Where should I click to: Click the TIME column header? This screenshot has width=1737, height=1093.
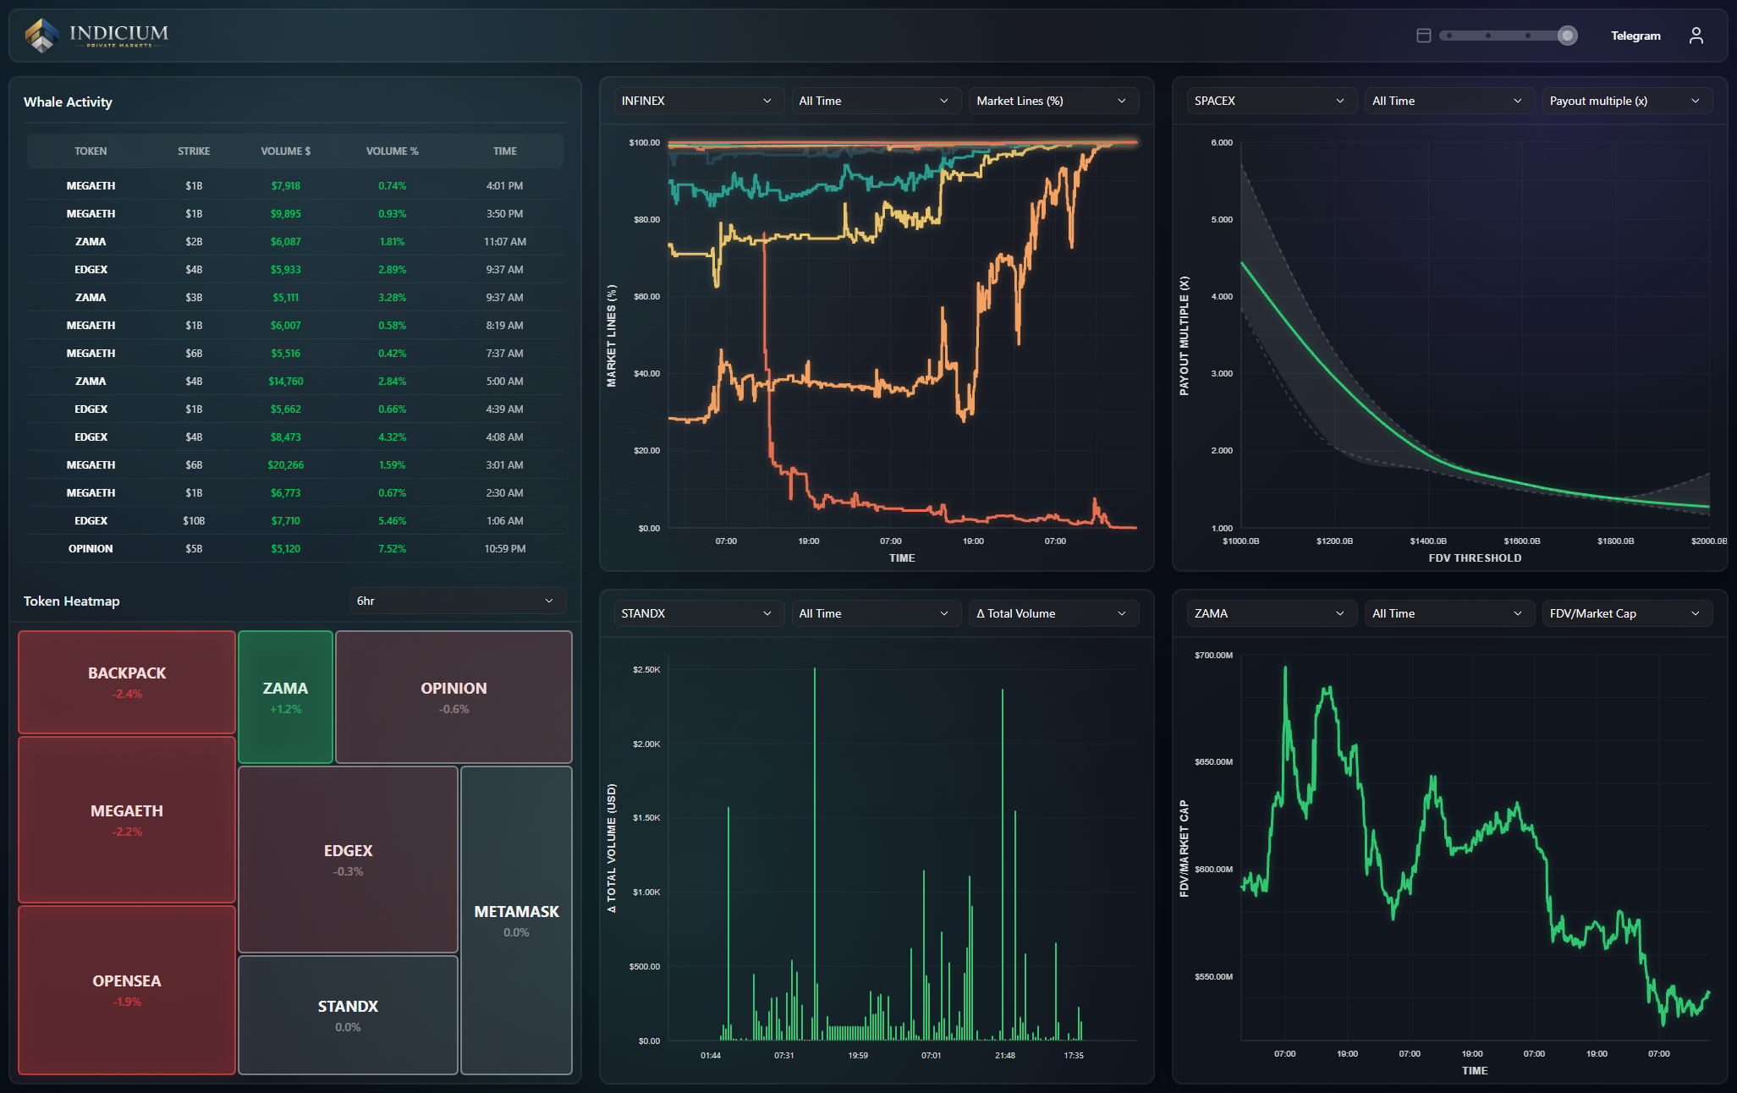pyautogui.click(x=504, y=151)
